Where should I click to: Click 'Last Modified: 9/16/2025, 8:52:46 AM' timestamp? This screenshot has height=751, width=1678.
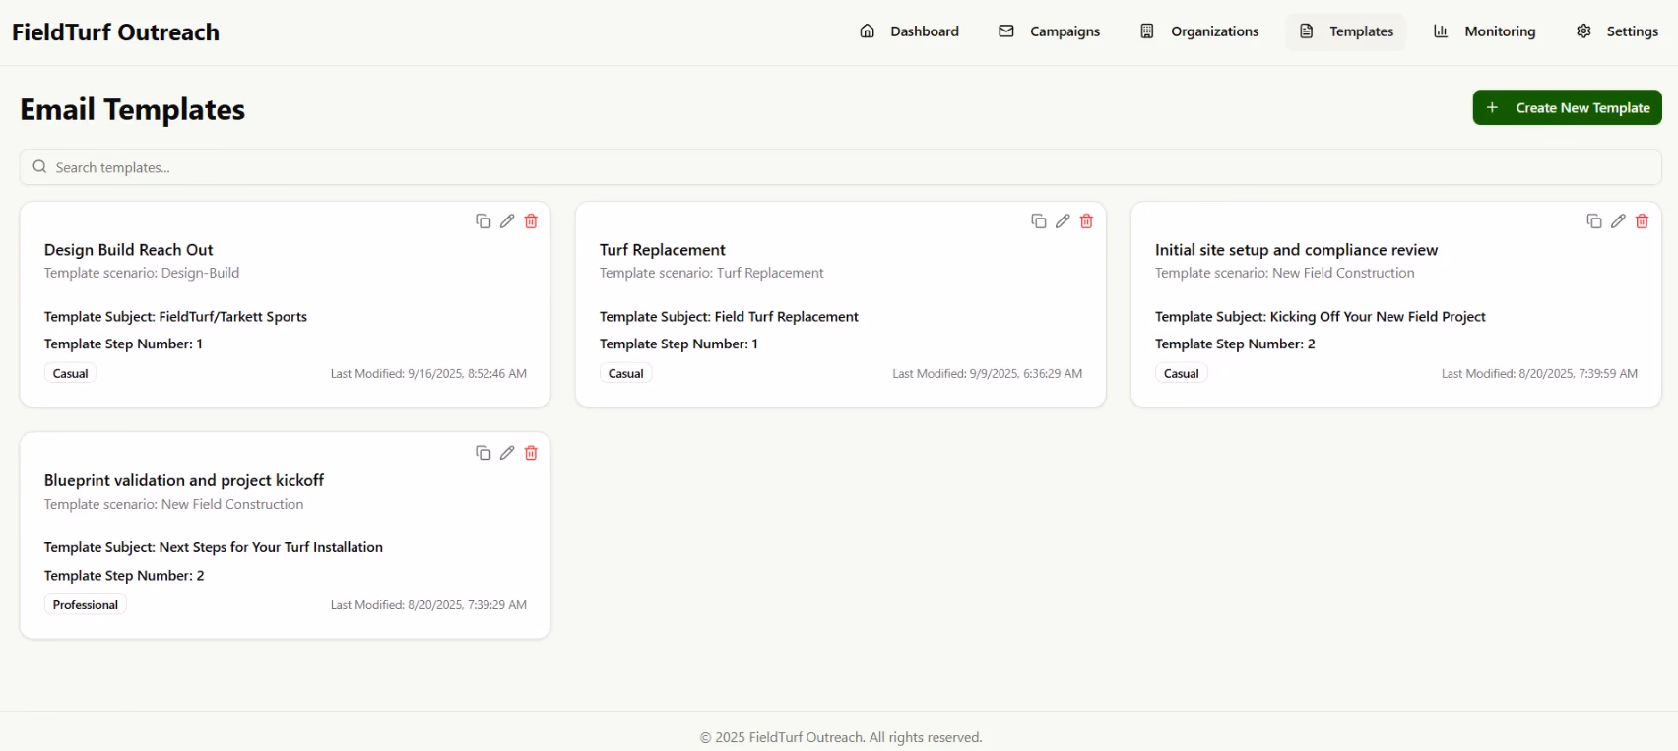(x=428, y=374)
